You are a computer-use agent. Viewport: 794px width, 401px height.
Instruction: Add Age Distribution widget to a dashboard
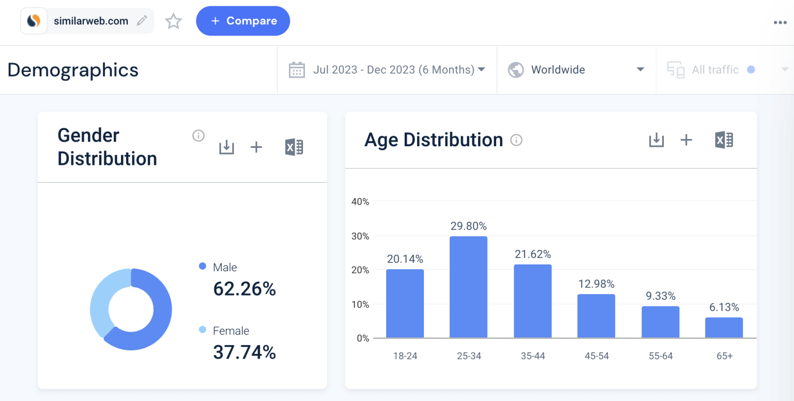[686, 140]
